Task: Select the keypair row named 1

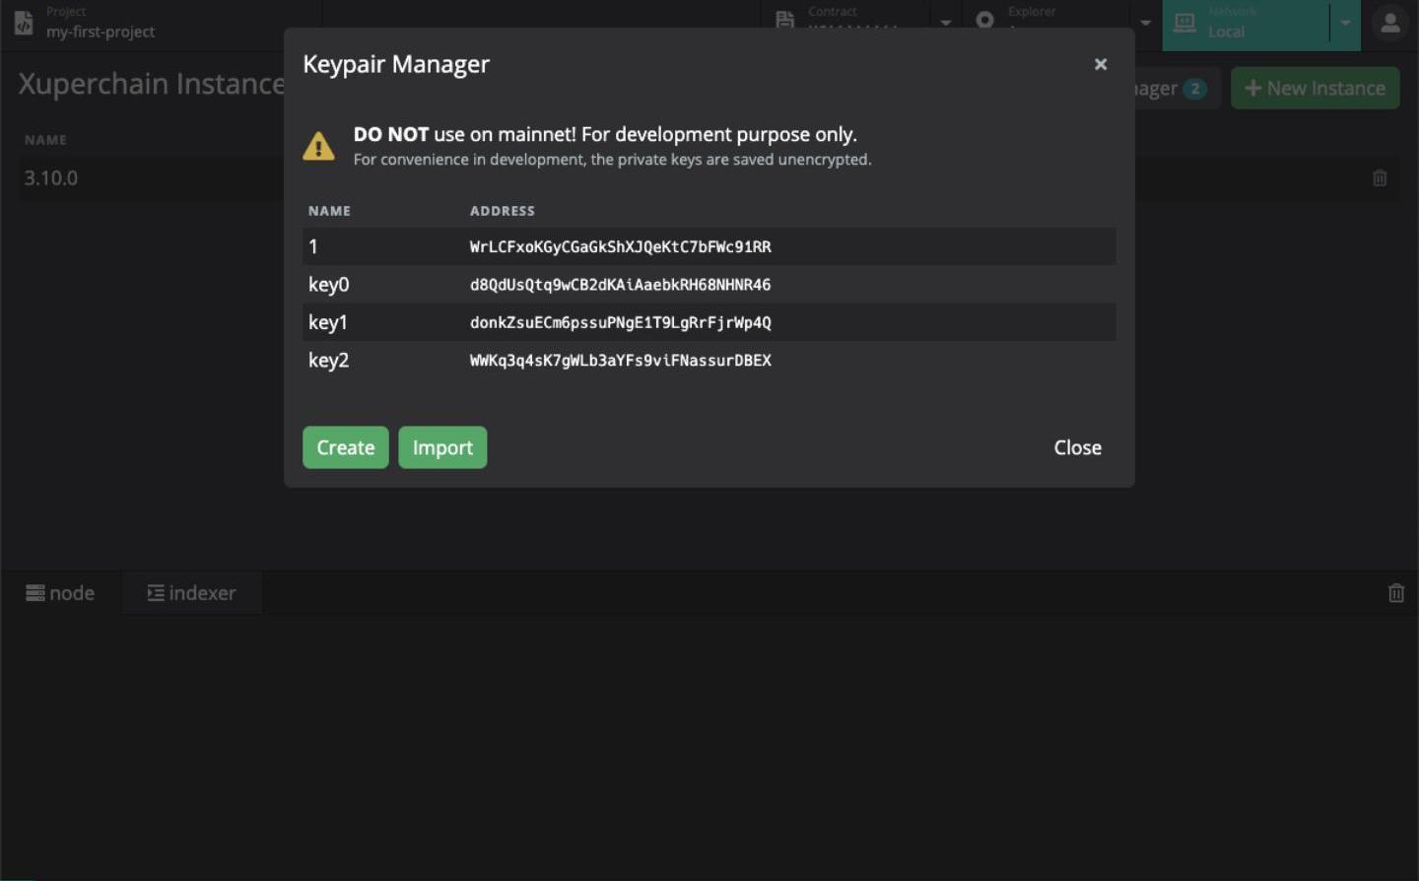Action: click(x=709, y=246)
